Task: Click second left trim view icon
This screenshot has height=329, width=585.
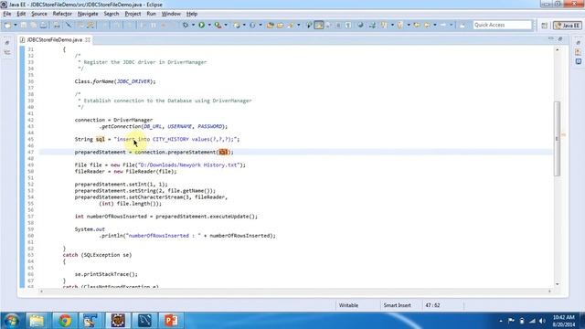Action: click(7, 53)
